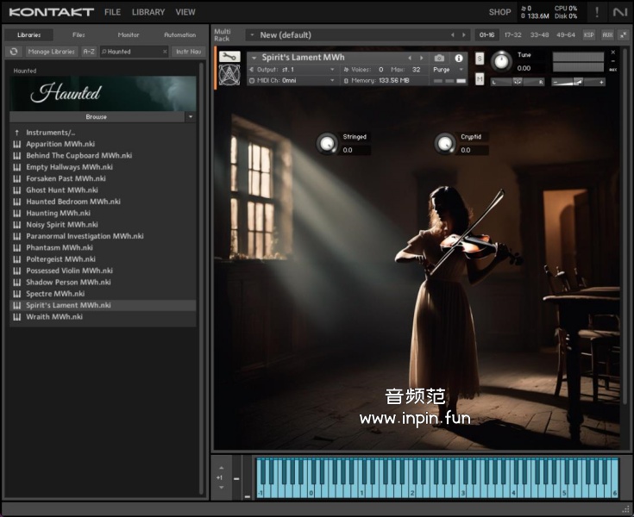Mute the Spirit's Lament instrument
The image size is (634, 517).
pyautogui.click(x=480, y=78)
